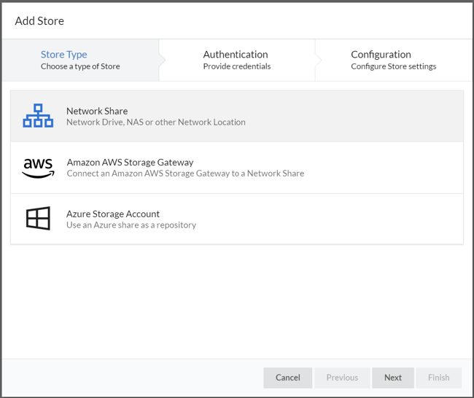Click the 'Provide credentials' subtitle
Image resolution: width=474 pixels, height=398 pixels.
[x=237, y=66]
